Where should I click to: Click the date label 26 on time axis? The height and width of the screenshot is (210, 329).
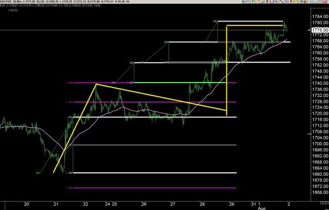tap(144, 204)
